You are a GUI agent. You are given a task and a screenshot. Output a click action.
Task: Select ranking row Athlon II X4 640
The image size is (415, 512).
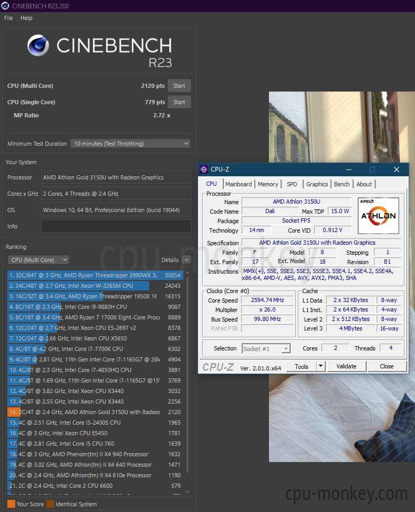[x=95, y=465]
